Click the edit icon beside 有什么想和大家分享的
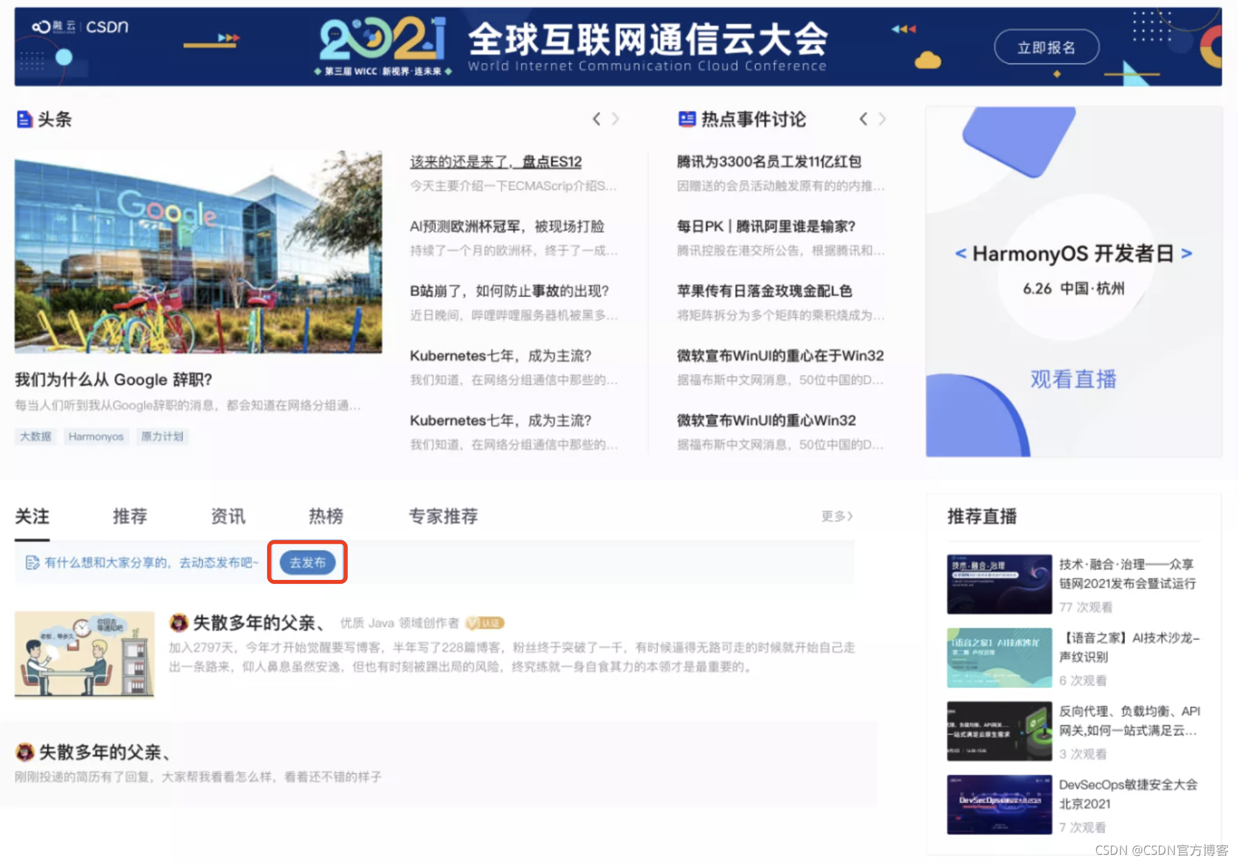Image resolution: width=1238 pixels, height=862 pixels. pos(32,563)
